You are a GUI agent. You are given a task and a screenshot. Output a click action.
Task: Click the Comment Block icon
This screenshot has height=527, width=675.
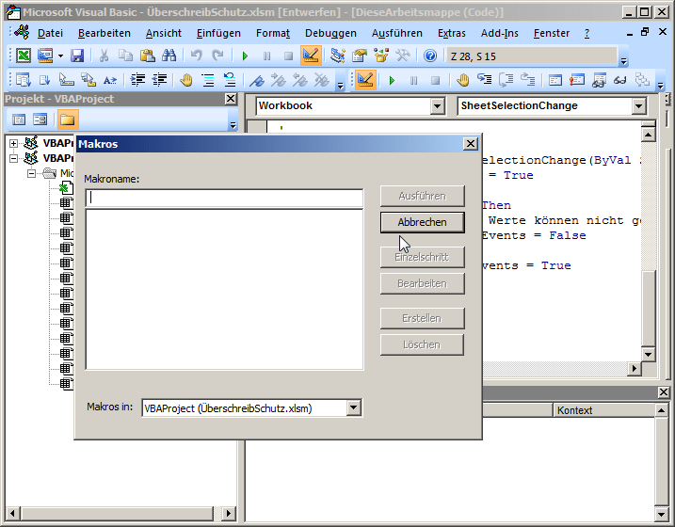point(208,80)
